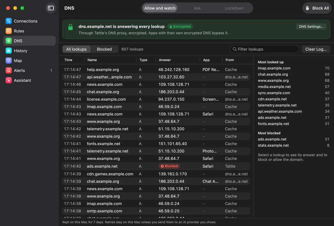334x226 pixels.
Task: Click the Assistant sparkle sidebar icon
Action: coord(9,80)
